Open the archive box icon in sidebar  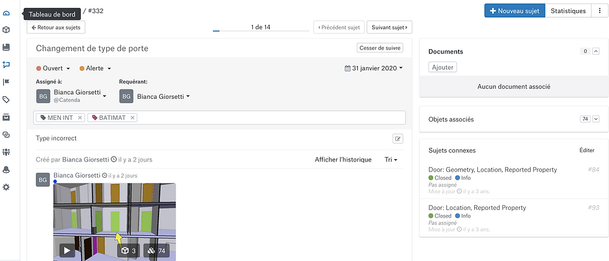(6, 117)
